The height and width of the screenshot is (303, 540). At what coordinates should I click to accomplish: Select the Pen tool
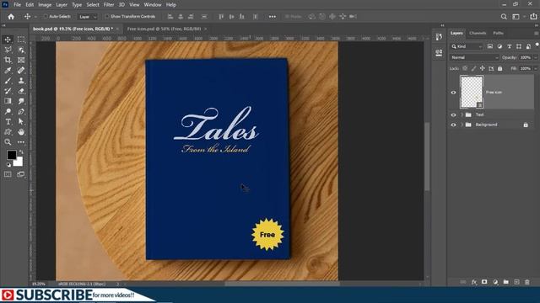click(x=21, y=111)
